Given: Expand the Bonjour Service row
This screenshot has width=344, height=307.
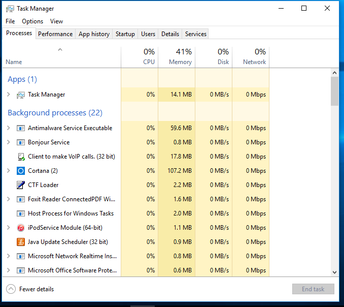Looking at the screenshot, I should [9, 142].
